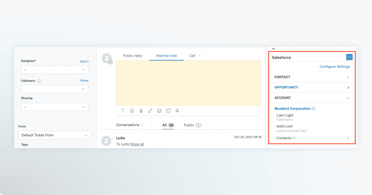
Task: Click the composer author avatar
Action: pos(107,58)
